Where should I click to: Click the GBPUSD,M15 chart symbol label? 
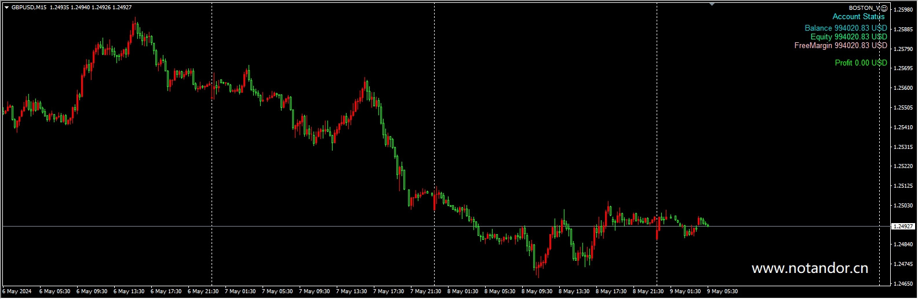click(x=29, y=8)
